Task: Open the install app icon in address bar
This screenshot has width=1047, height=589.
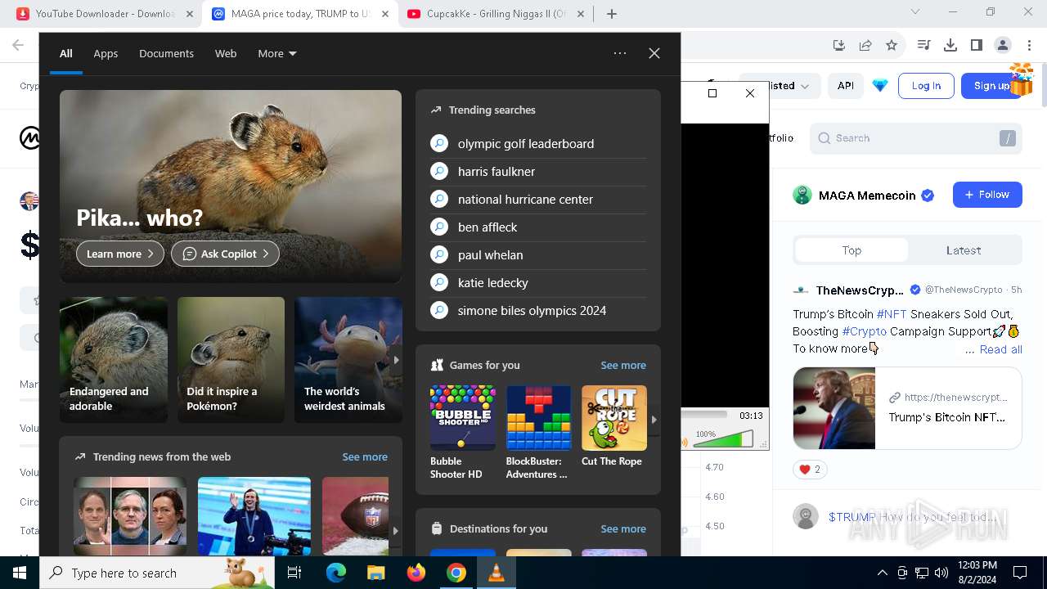Action: (x=839, y=45)
